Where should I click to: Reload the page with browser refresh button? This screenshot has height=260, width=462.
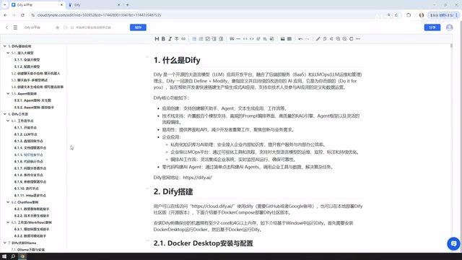pyautogui.click(x=22, y=15)
